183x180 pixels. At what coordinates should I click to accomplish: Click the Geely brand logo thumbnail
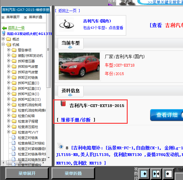point(66,25)
